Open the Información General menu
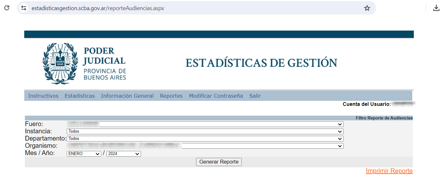The image size is (445, 196). 127,96
